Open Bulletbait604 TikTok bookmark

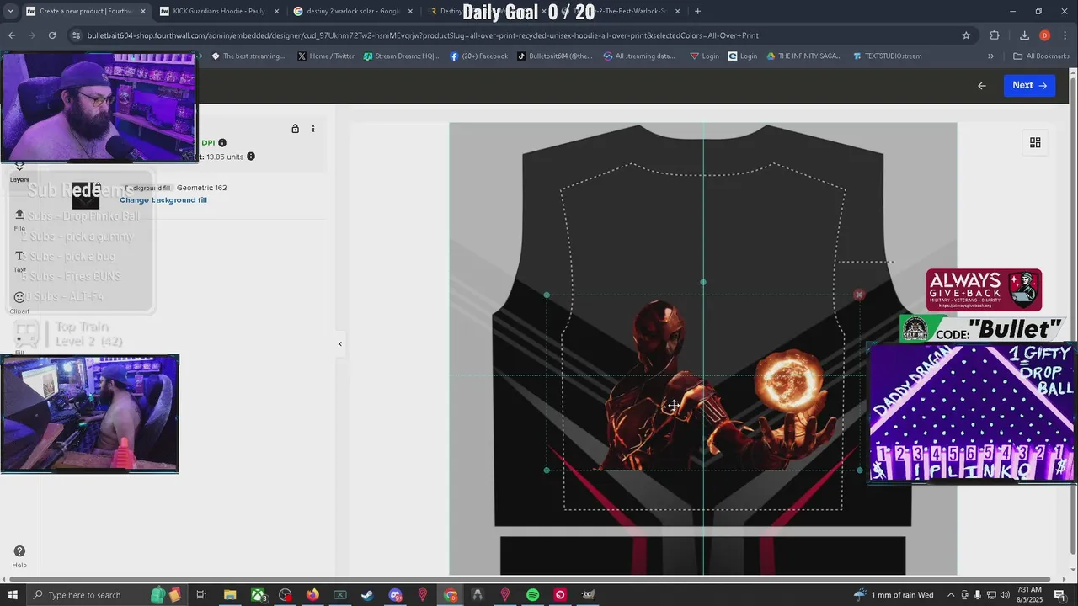pyautogui.click(x=555, y=56)
